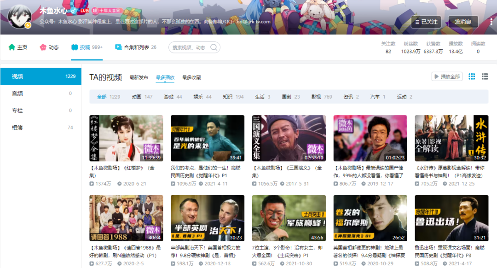
Task: Open the three-dot more options menu
Action: point(491,22)
